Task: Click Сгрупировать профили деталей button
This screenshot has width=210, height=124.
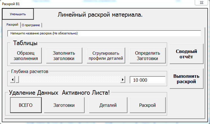Action: [106, 56]
